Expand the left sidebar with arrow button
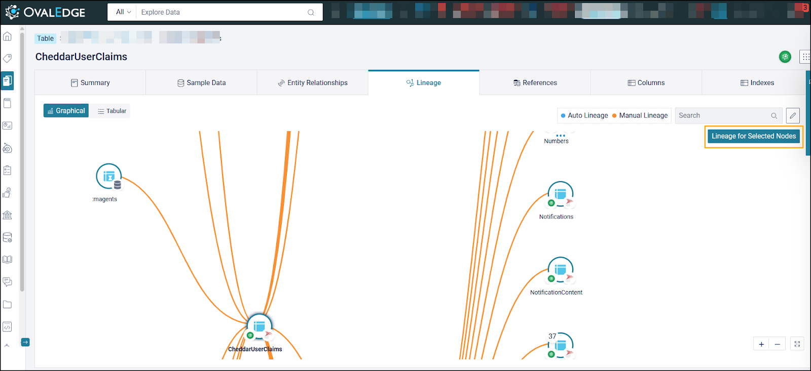This screenshot has width=811, height=371. pos(25,342)
